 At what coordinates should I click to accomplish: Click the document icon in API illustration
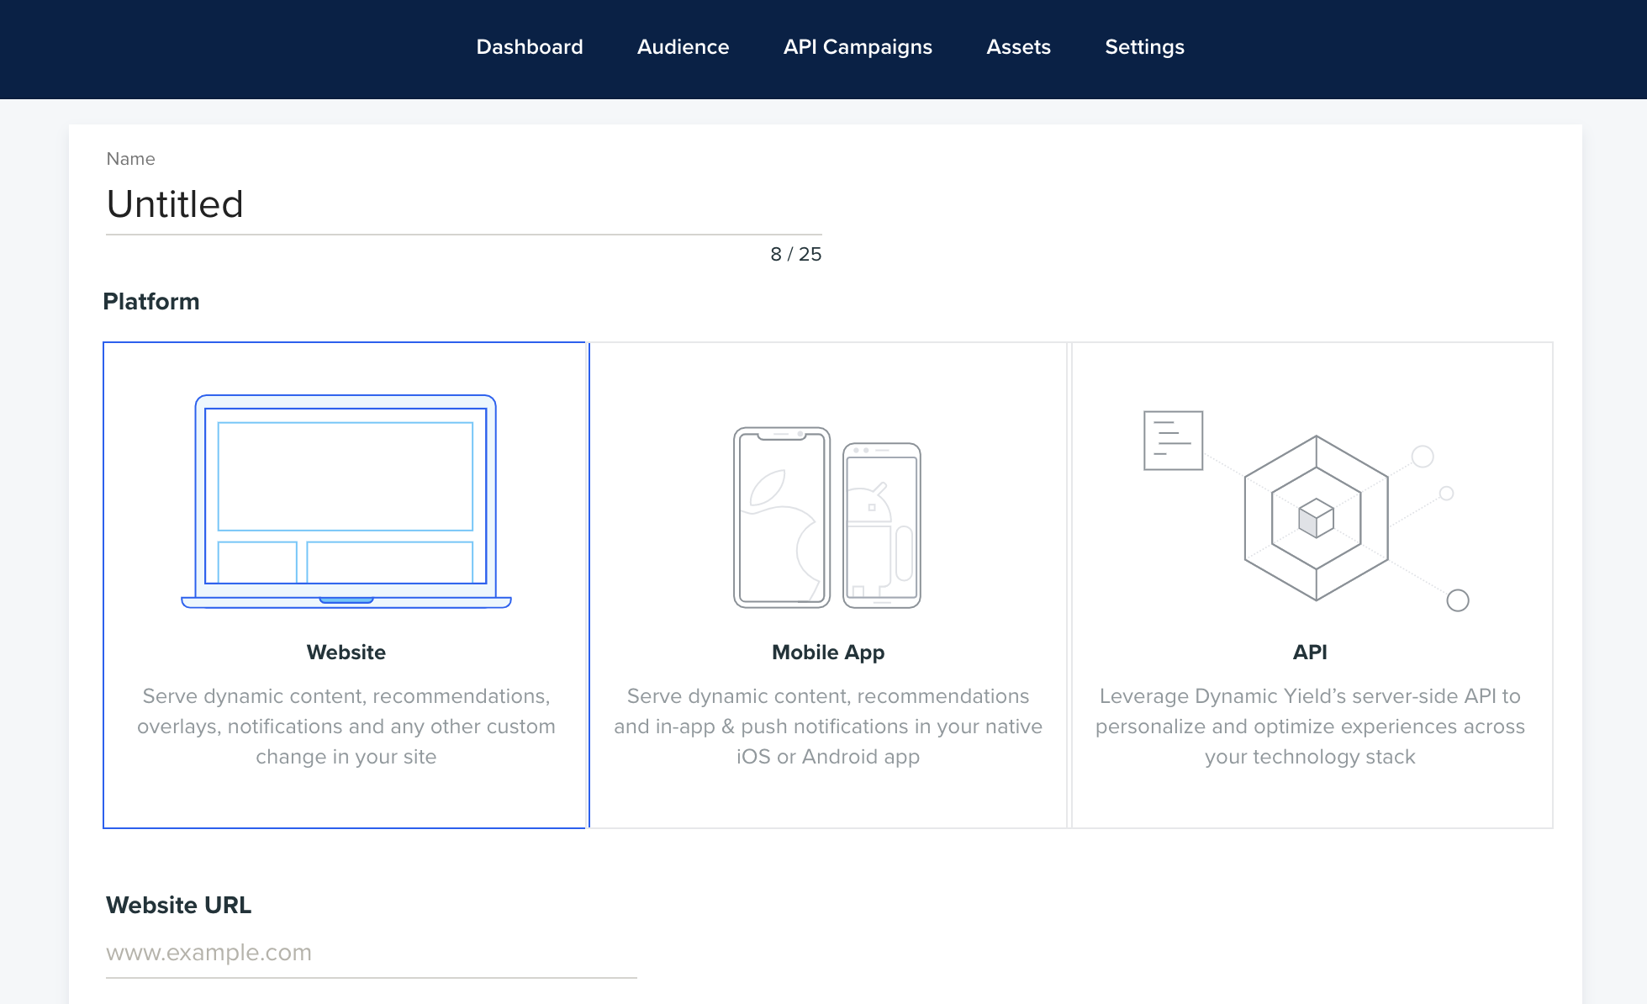pyautogui.click(x=1173, y=441)
